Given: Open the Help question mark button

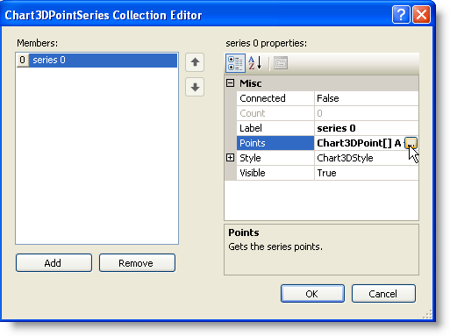Looking at the screenshot, I should click(401, 14).
